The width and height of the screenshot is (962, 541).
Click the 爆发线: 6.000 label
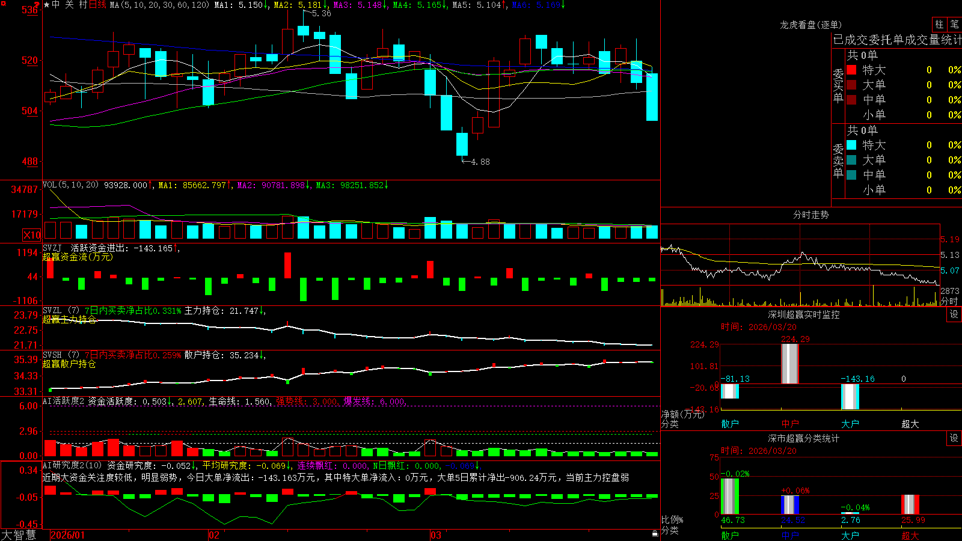[x=375, y=402]
